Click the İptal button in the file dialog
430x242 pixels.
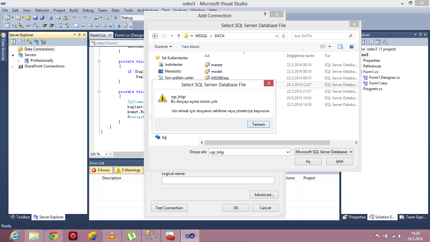tap(339, 161)
